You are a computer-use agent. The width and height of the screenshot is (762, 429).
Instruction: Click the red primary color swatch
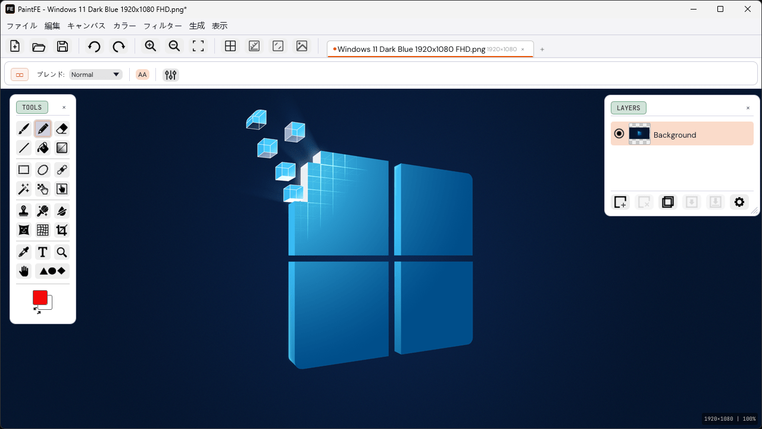[x=39, y=297]
